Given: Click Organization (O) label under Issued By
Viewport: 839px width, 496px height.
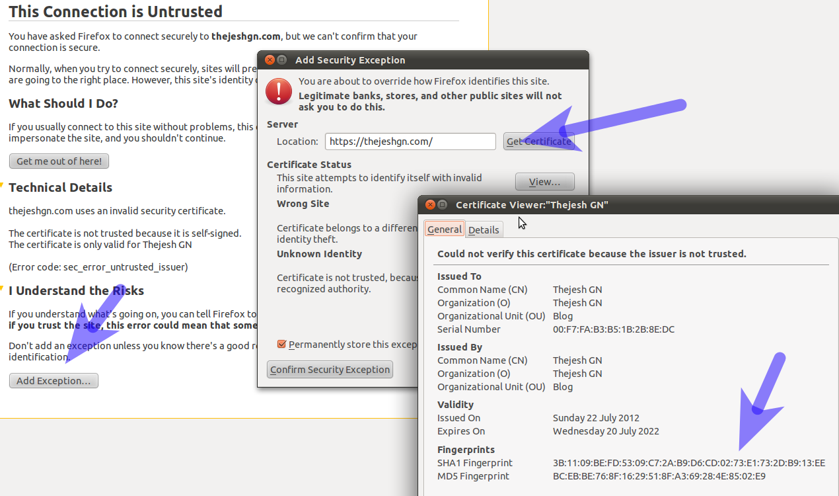Looking at the screenshot, I should pos(474,374).
